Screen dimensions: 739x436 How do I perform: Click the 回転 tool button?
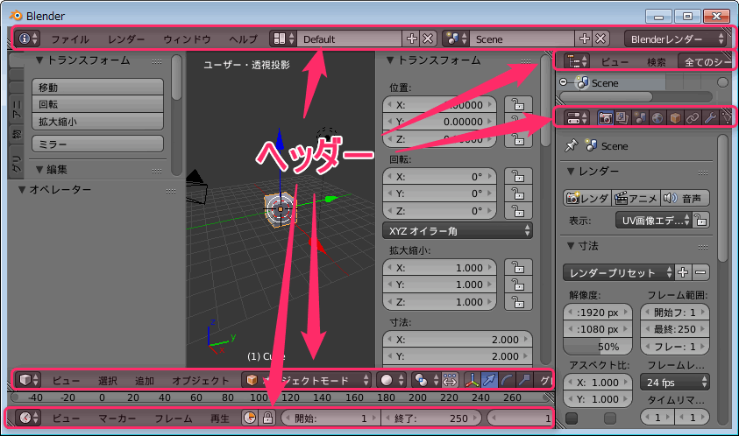[97, 104]
